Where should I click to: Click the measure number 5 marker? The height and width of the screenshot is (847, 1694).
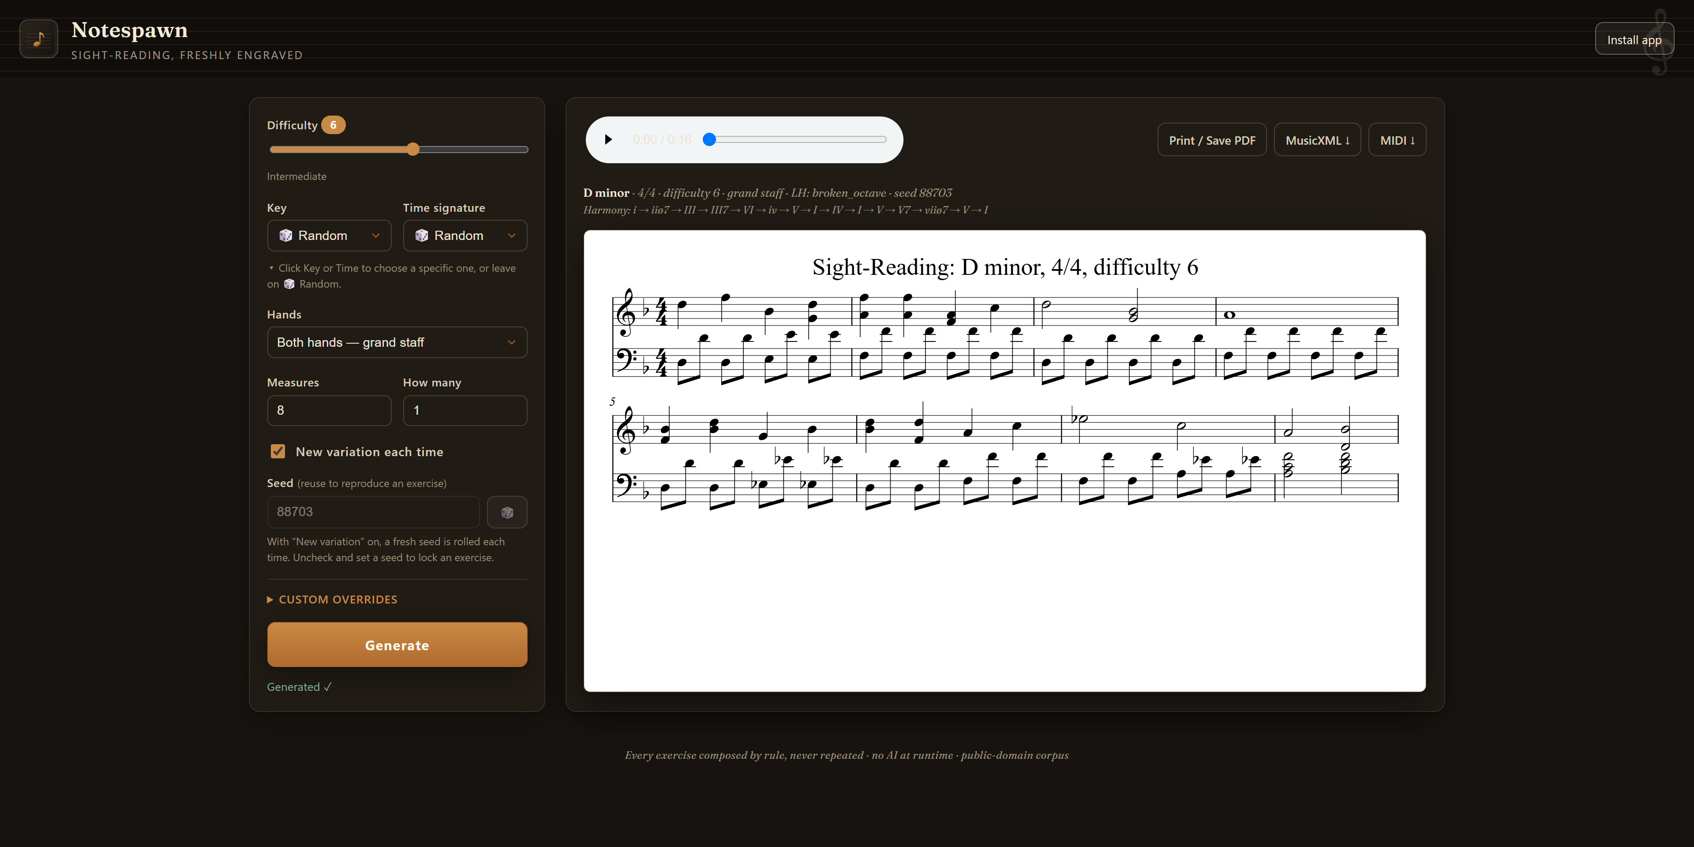pyautogui.click(x=612, y=401)
